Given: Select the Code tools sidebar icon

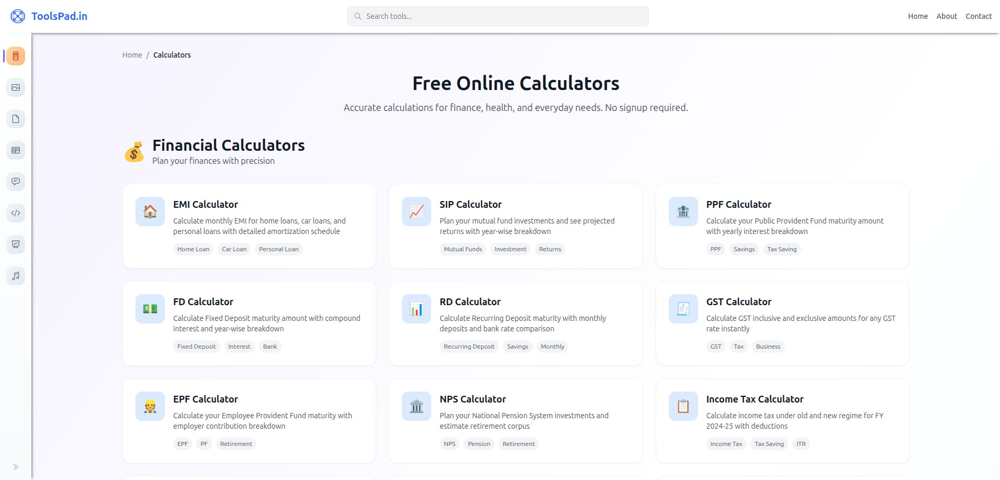Looking at the screenshot, I should (15, 213).
